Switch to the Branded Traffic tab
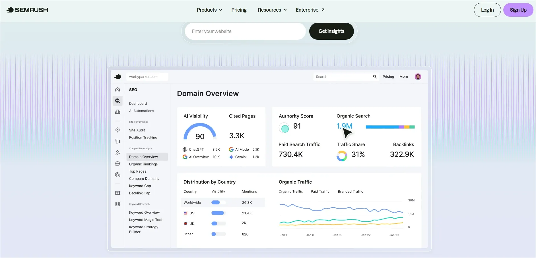This screenshot has width=536, height=258. click(x=351, y=192)
